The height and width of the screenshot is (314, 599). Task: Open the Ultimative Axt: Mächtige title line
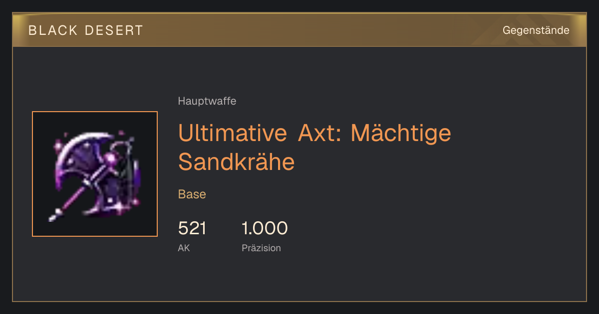314,134
